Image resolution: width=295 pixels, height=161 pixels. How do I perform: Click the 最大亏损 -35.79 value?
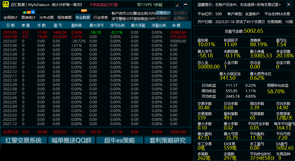(231, 138)
